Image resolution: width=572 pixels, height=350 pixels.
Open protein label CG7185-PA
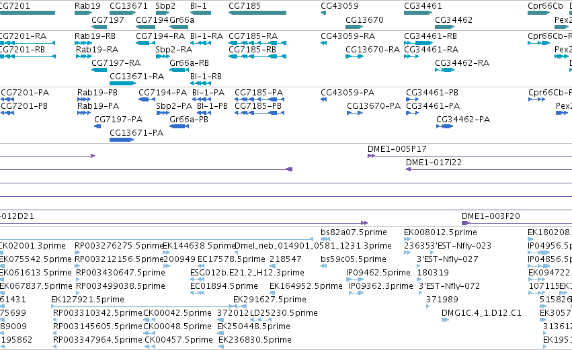click(x=259, y=93)
